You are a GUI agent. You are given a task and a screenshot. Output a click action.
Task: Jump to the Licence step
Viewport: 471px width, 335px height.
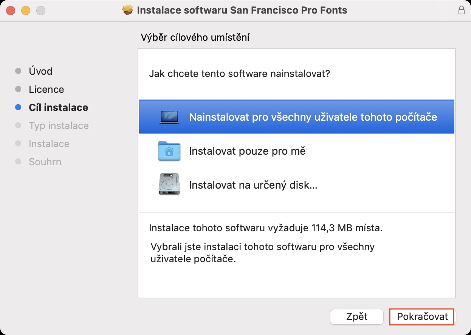coord(46,89)
